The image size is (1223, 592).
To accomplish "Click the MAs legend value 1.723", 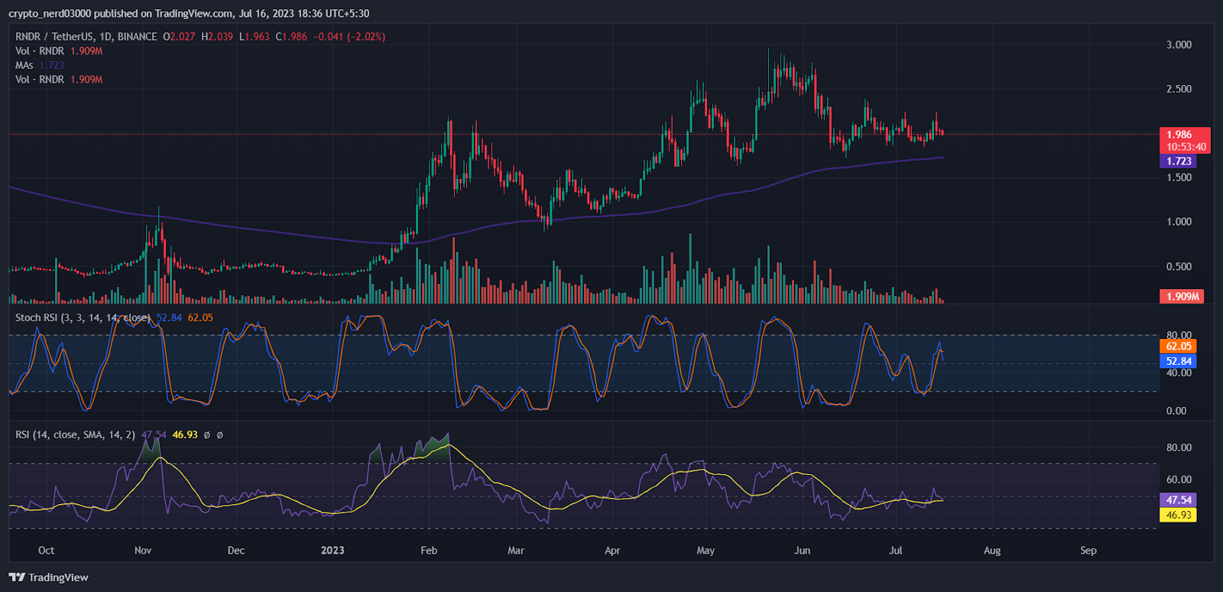I will point(52,65).
